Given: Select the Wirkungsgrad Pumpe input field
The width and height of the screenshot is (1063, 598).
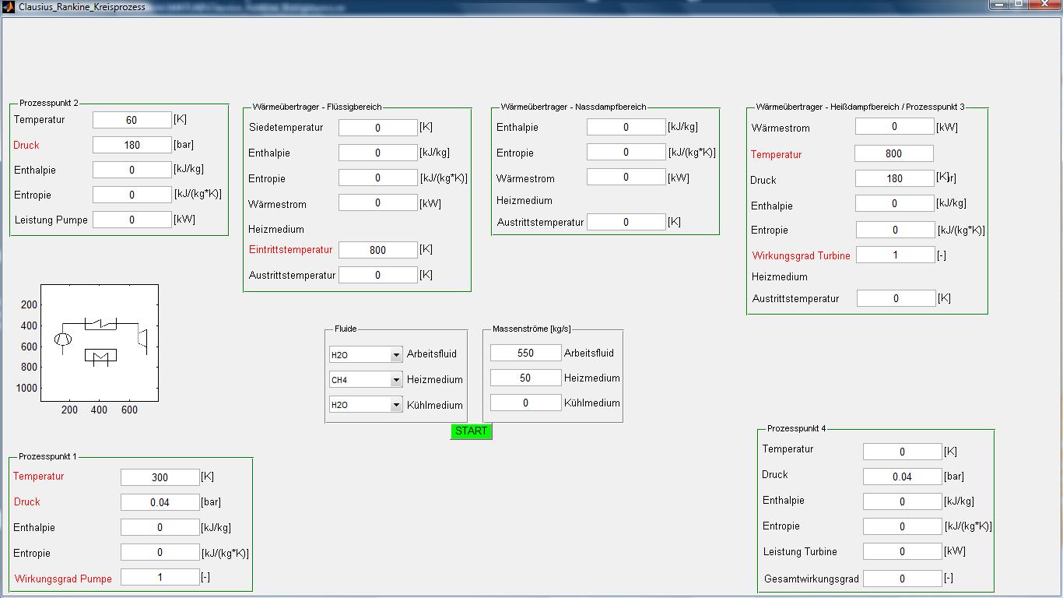Looking at the screenshot, I should click(160, 577).
